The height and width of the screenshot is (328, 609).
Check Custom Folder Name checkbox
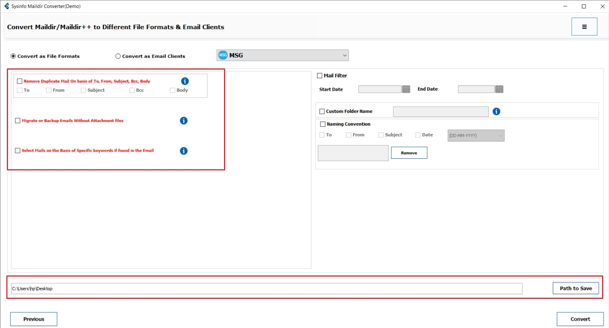(322, 111)
